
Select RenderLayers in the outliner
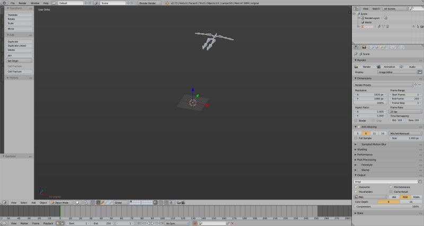pos(372,18)
